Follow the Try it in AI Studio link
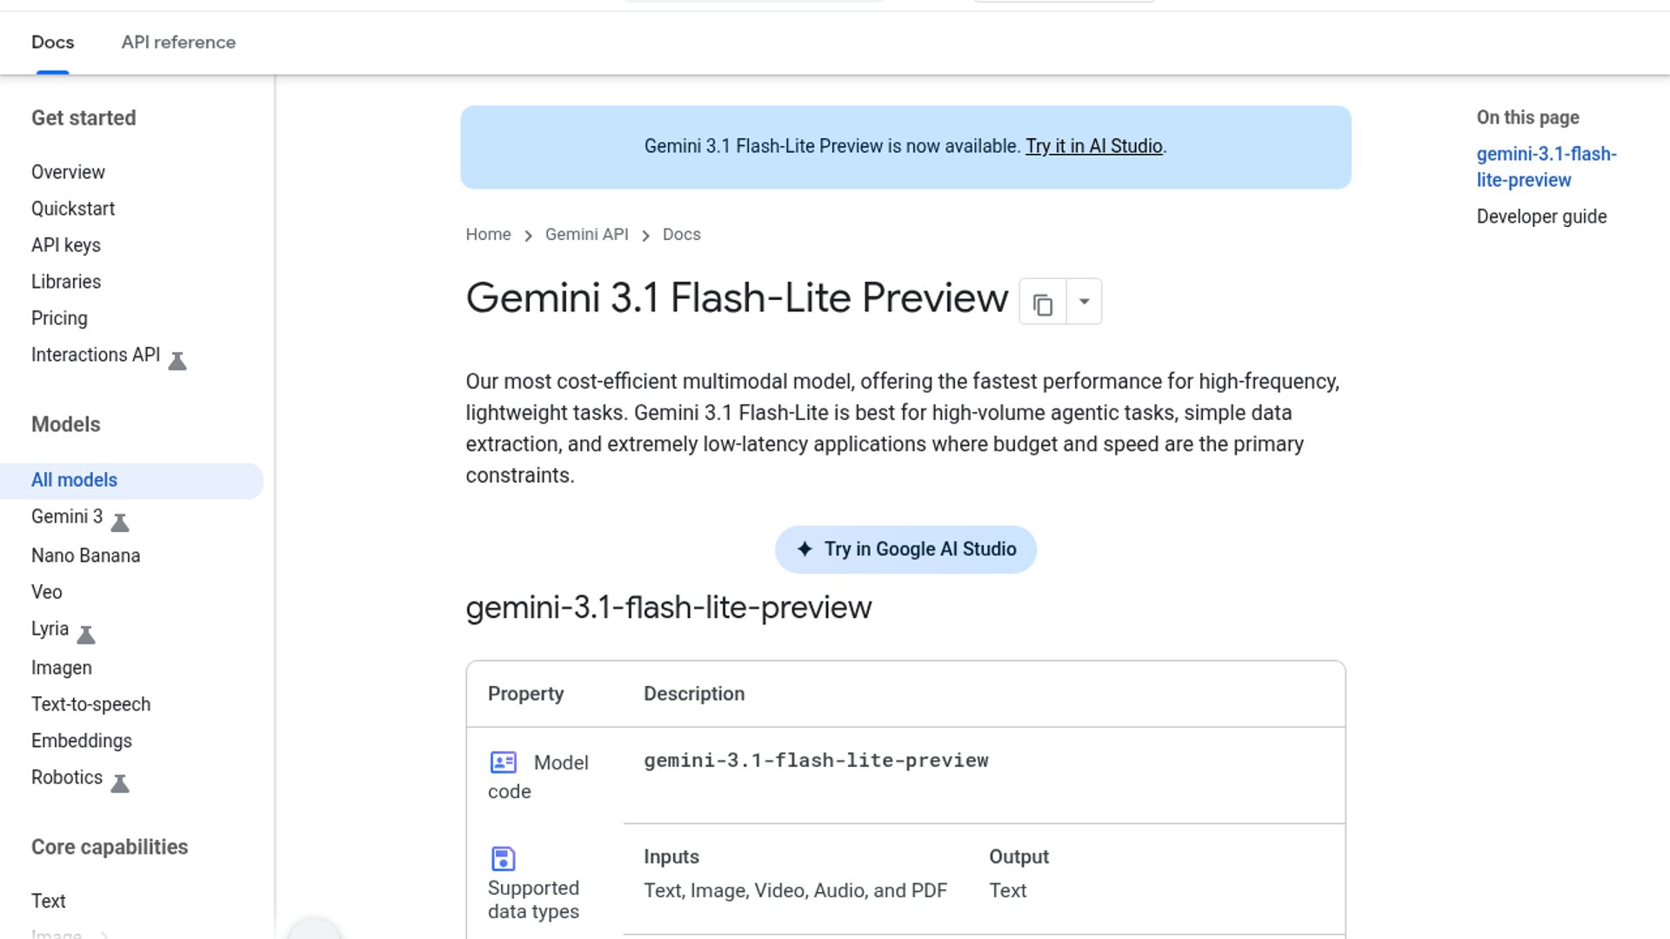This screenshot has height=939, width=1670. 1093,146
